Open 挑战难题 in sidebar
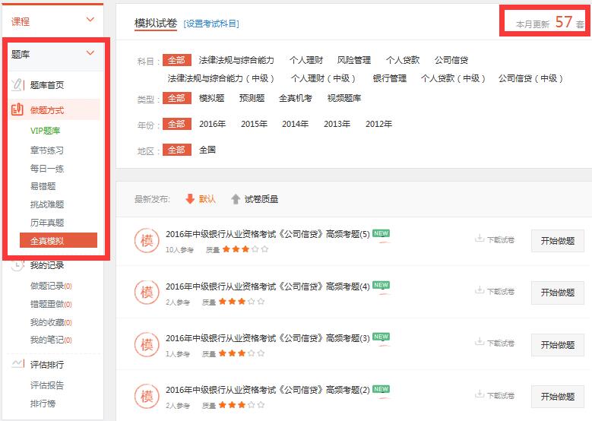Viewport: 592px width, 421px height. [x=47, y=204]
